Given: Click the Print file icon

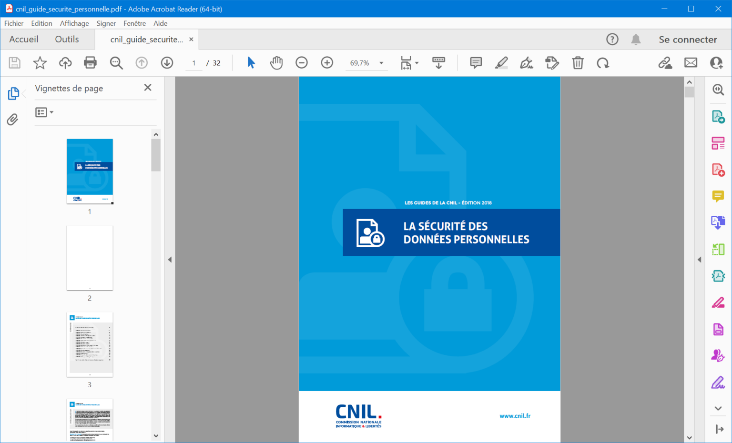Looking at the screenshot, I should point(90,63).
